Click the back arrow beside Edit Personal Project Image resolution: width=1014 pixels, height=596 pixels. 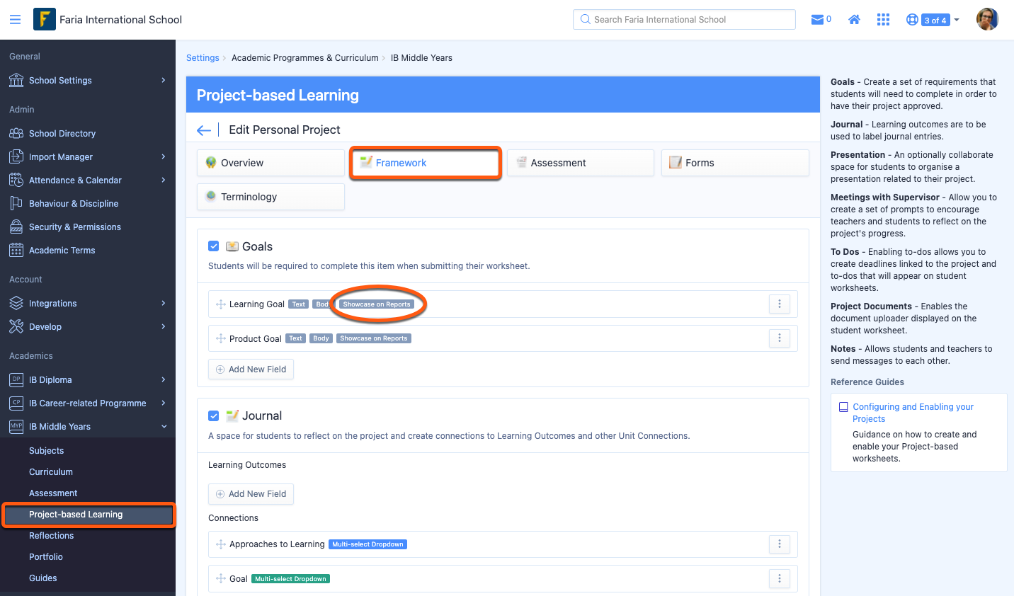click(x=204, y=130)
